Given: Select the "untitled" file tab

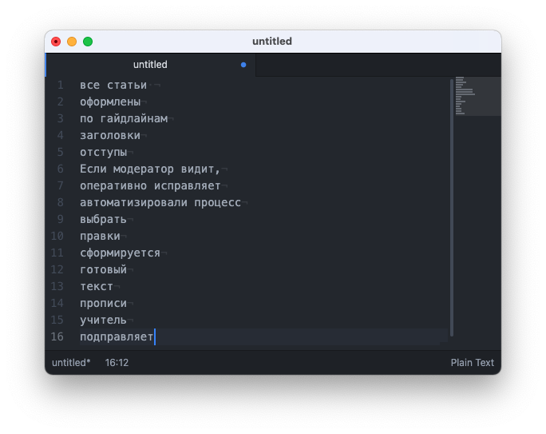Looking at the screenshot, I should click(x=150, y=65).
